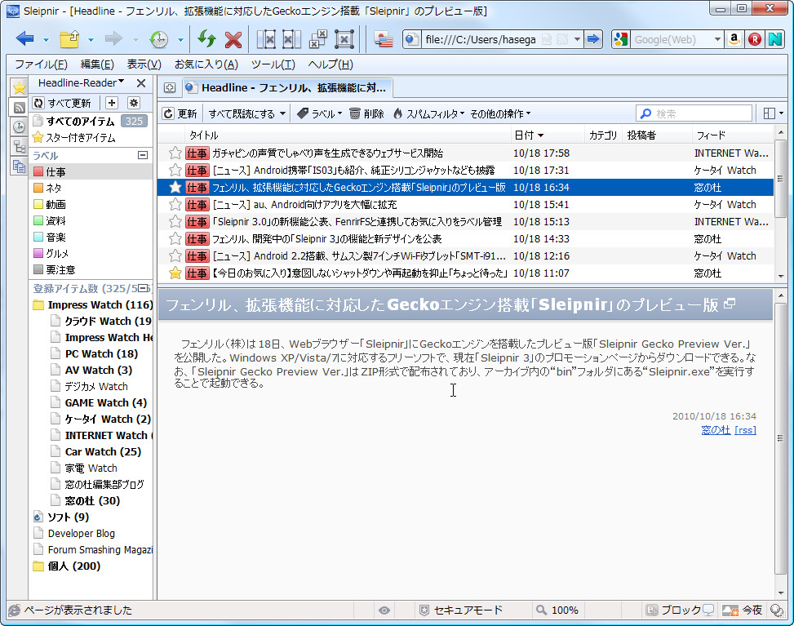The width and height of the screenshot is (794, 626).
Task: Open the ツール(T) menu
Action: 273,64
